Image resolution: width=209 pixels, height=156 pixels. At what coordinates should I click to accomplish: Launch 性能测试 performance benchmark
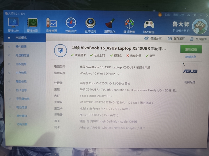pyautogui.click(x=71, y=25)
